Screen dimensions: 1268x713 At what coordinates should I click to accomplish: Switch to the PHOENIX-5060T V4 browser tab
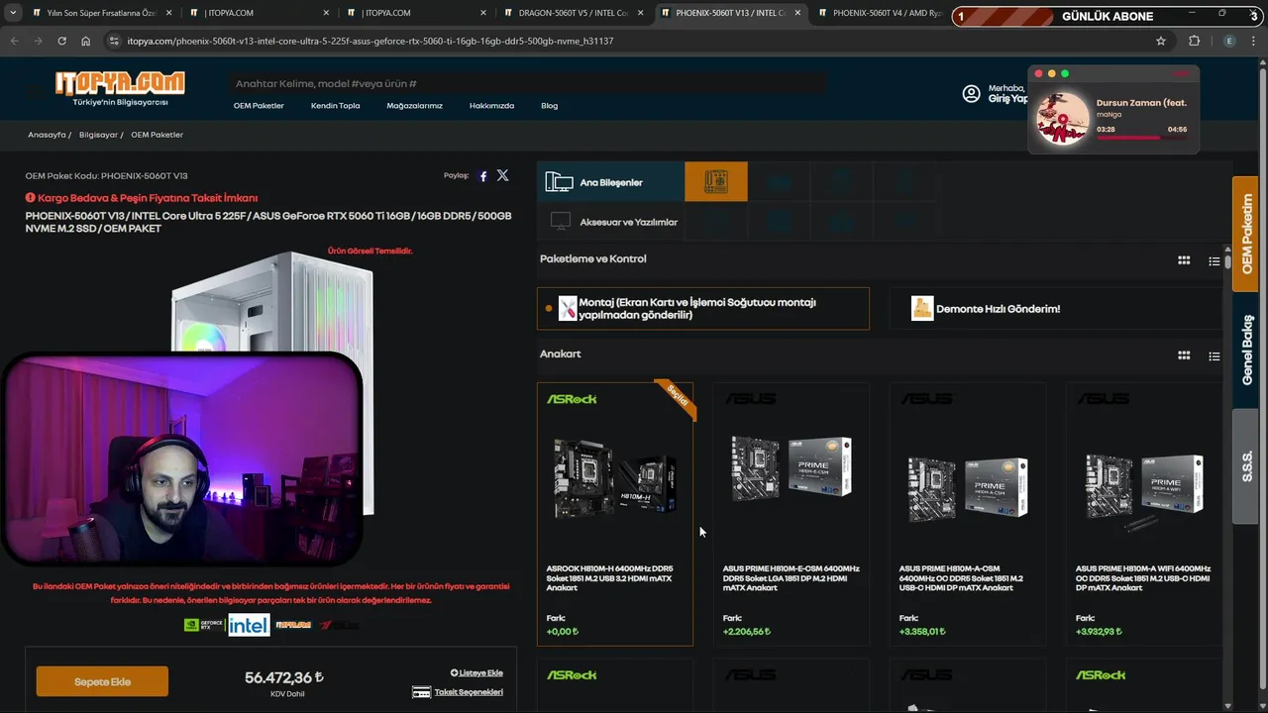(880, 13)
